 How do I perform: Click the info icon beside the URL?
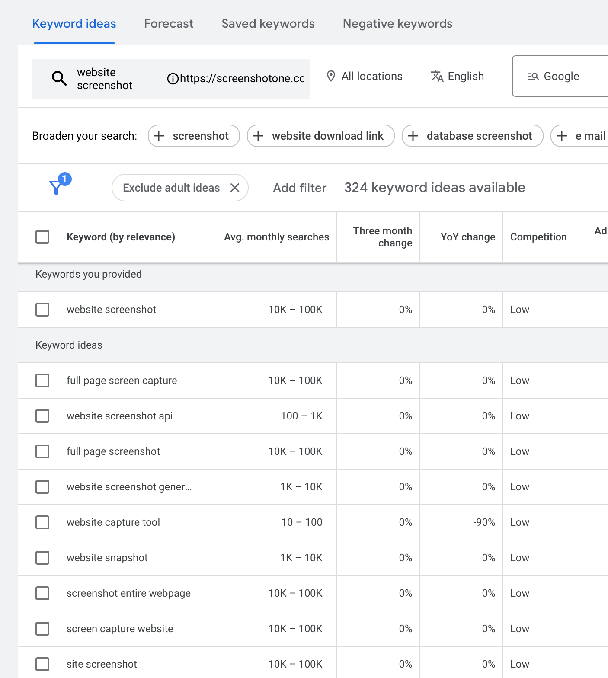173,79
